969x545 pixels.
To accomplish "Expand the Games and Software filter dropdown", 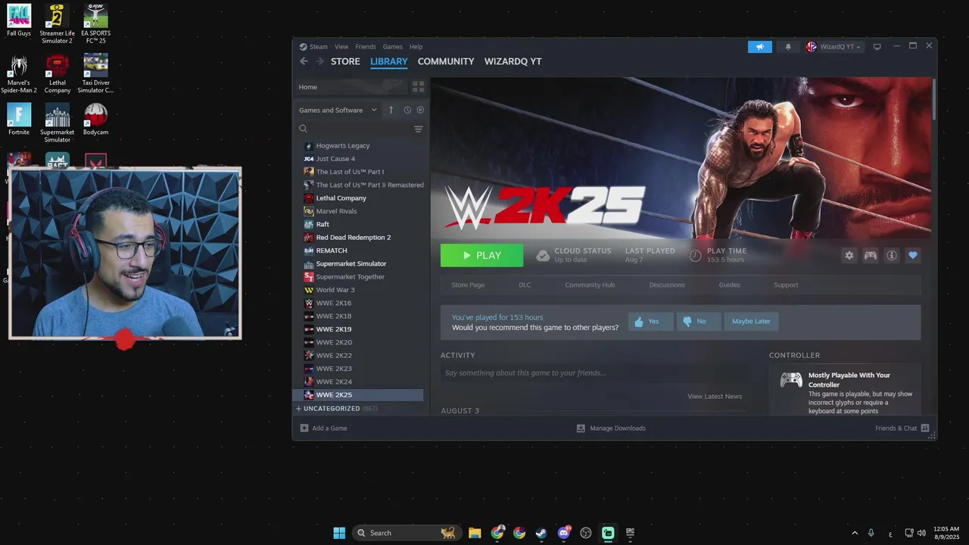I will 338,110.
